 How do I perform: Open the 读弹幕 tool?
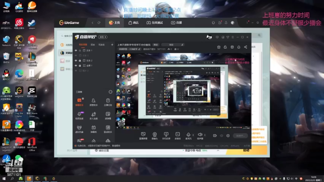tap(108, 115)
